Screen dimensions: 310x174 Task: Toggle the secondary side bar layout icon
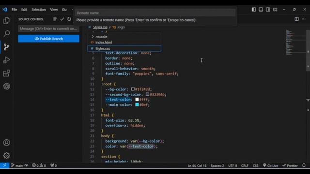[268, 10]
